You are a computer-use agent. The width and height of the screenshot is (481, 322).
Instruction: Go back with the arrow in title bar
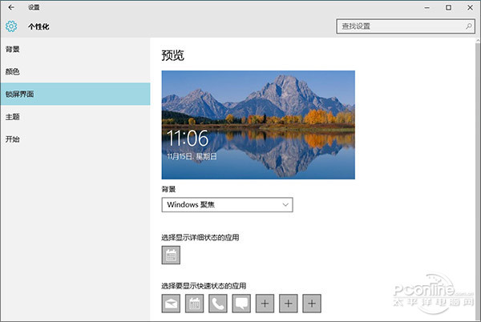(x=11, y=7)
